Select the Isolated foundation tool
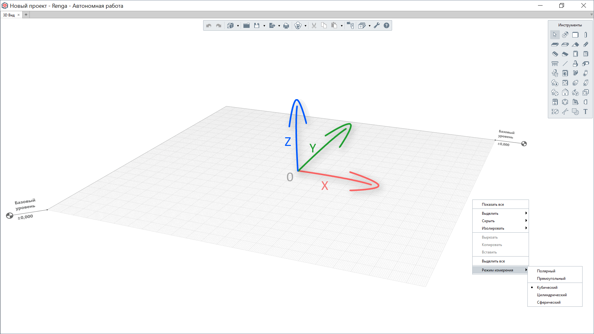594x334 pixels. click(575, 64)
